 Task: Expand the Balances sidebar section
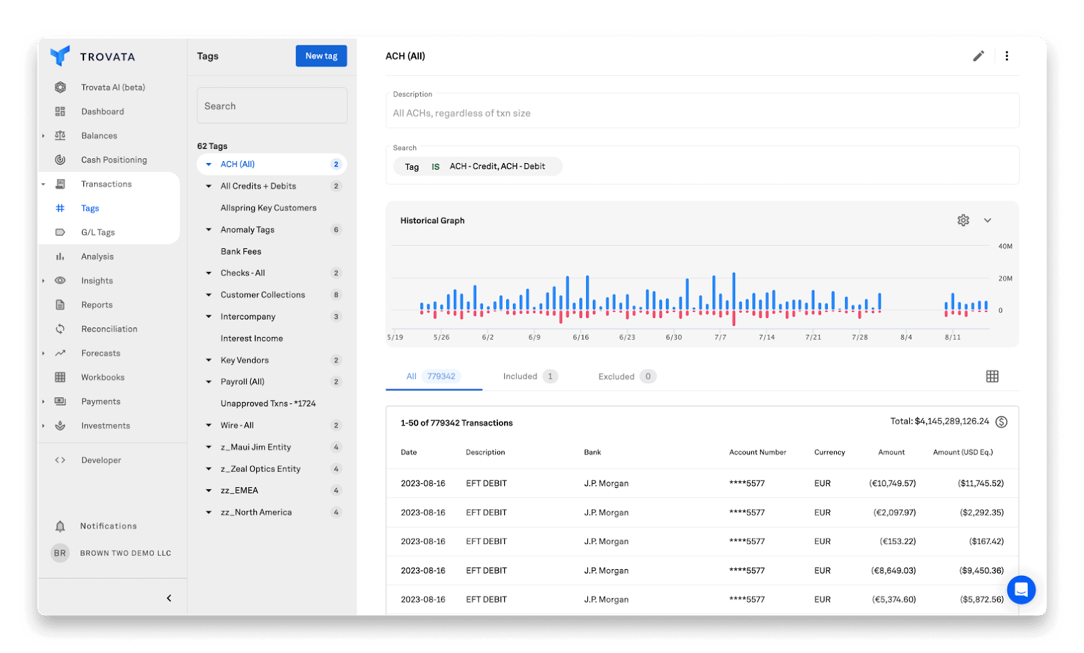43,136
